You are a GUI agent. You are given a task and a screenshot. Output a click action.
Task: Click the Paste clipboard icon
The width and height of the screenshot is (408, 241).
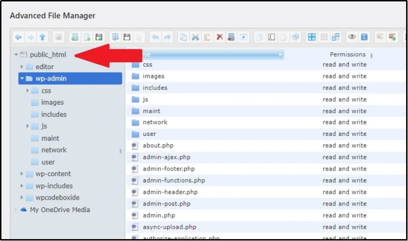pyautogui.click(x=208, y=37)
